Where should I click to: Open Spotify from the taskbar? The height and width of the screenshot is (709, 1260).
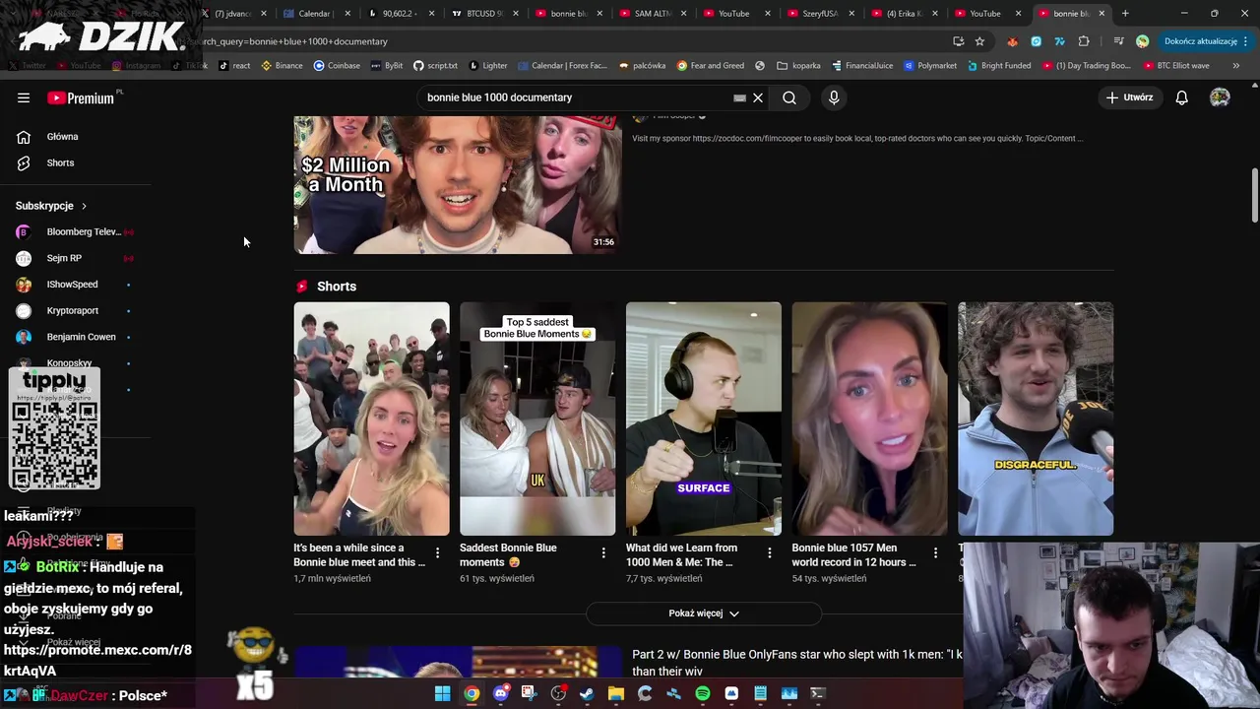pyautogui.click(x=703, y=693)
